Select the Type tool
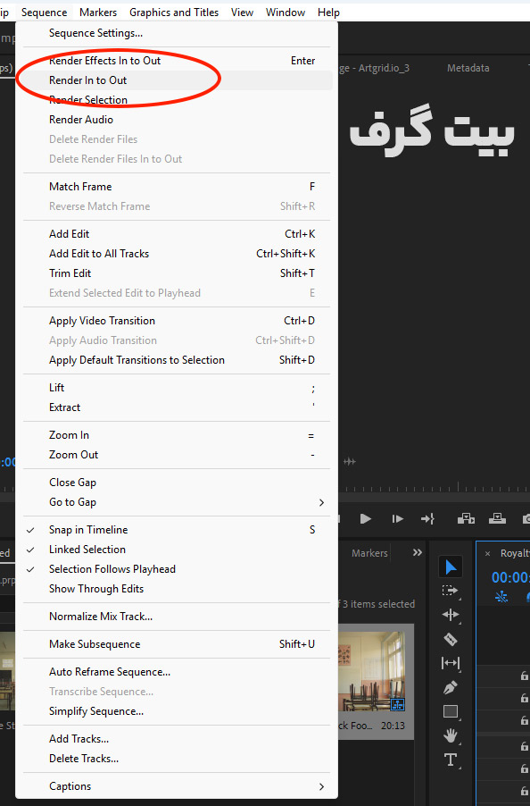The height and width of the screenshot is (806, 530). (x=451, y=760)
